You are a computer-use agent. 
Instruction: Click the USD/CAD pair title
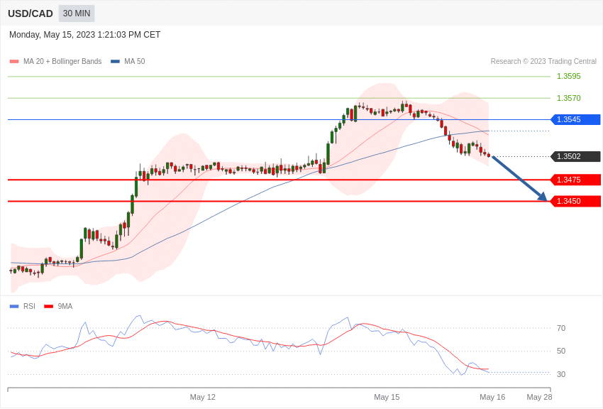tap(31, 14)
